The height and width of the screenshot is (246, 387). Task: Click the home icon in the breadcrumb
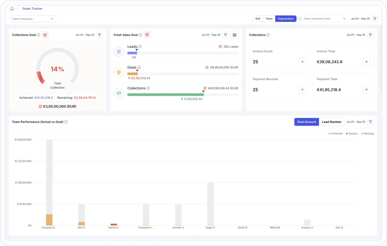12,8
